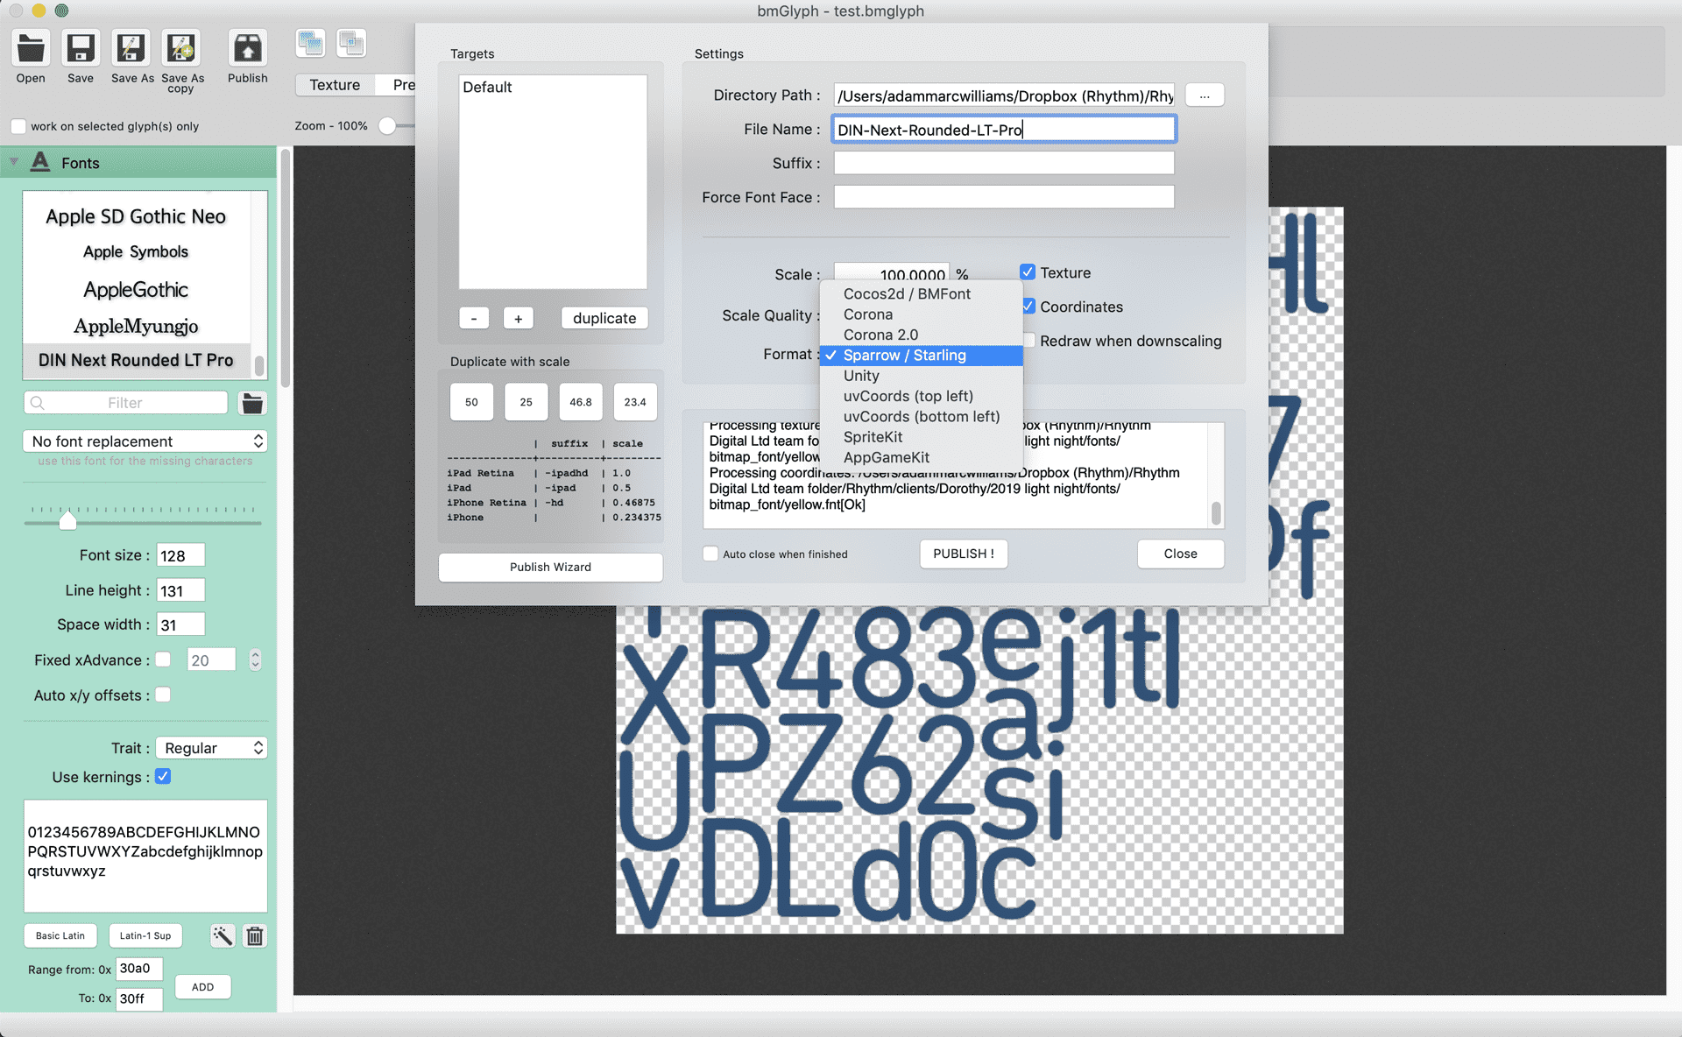Duplicate with scale 25 button
The width and height of the screenshot is (1682, 1037).
526,402
